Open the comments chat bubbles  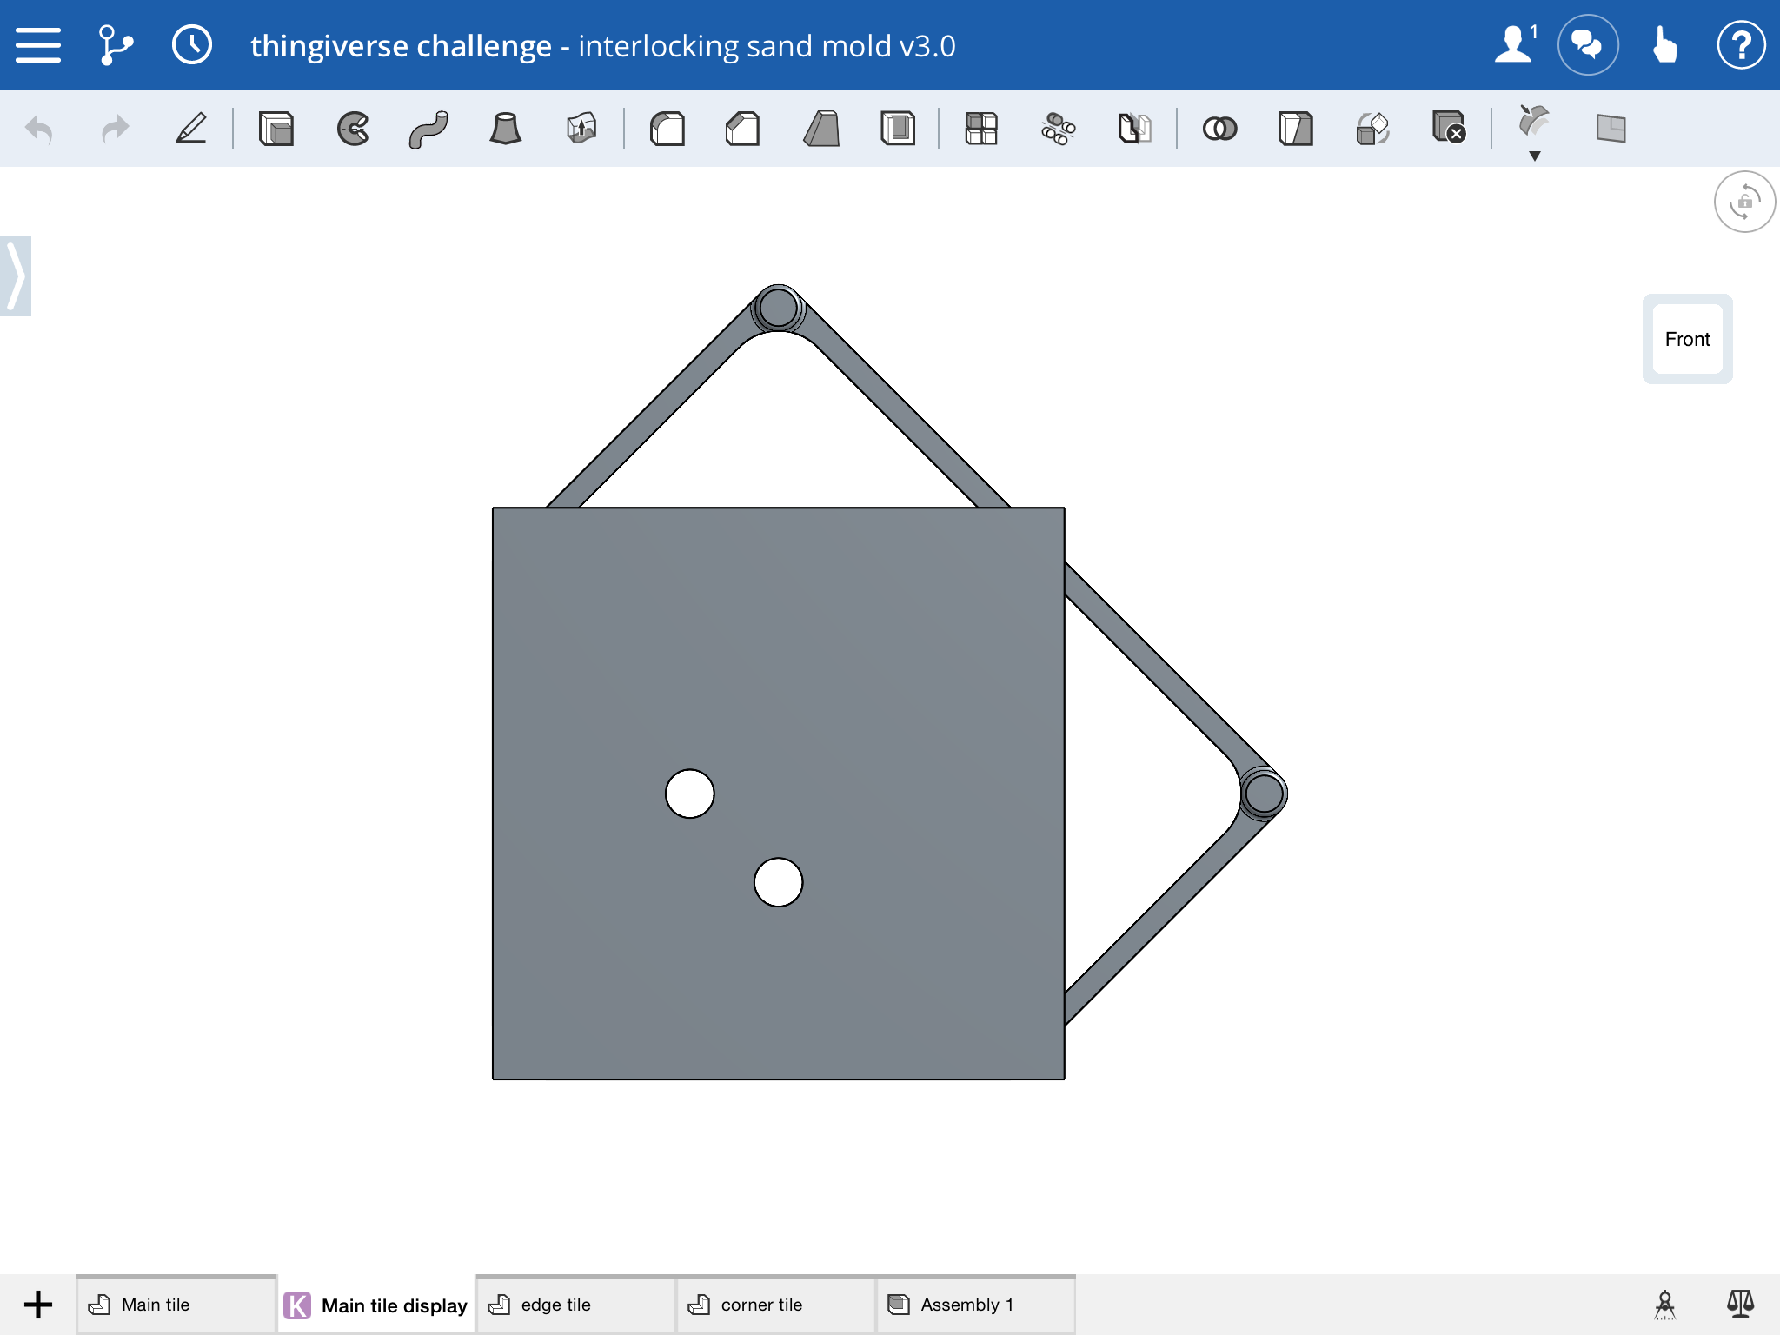point(1588,45)
